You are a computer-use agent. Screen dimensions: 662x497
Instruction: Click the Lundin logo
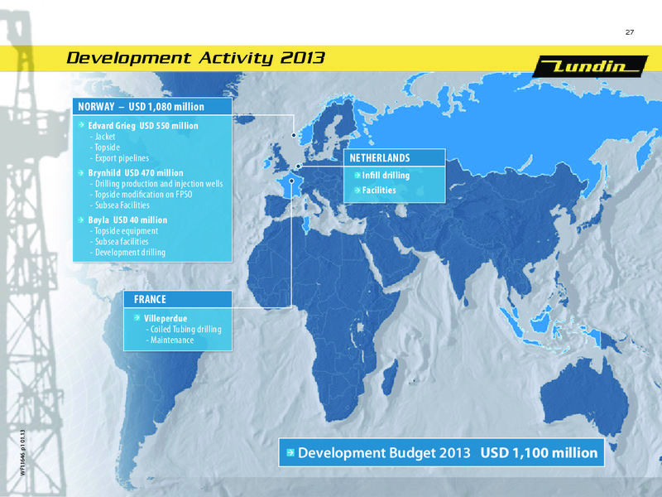590,66
